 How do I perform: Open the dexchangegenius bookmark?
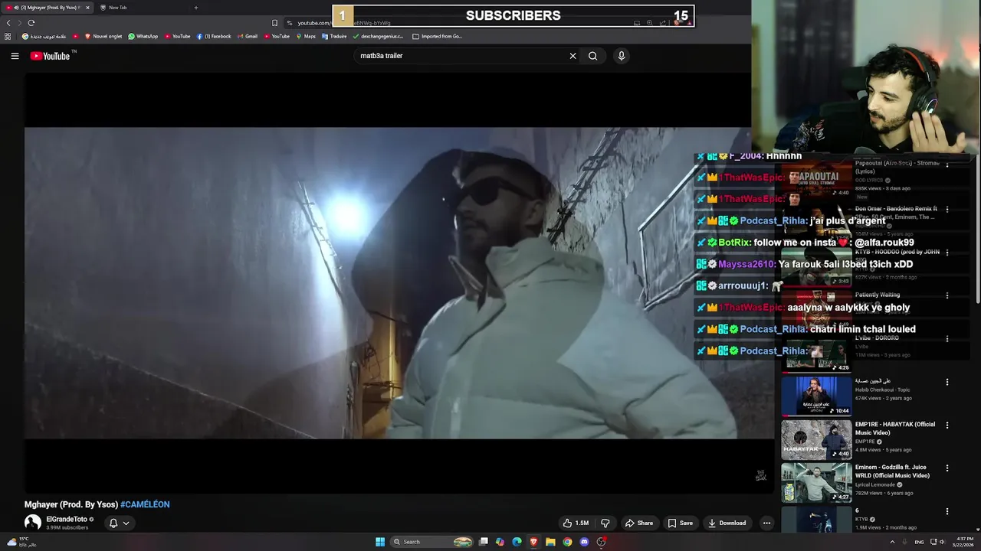click(378, 36)
